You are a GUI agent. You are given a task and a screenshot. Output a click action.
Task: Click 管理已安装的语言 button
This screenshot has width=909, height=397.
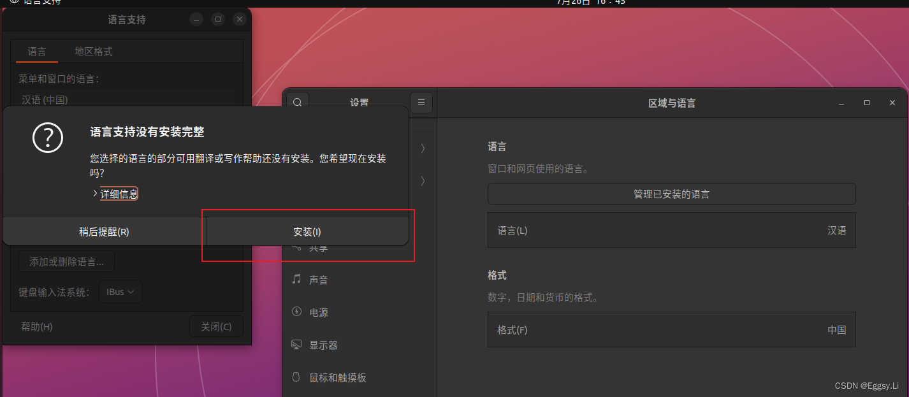(x=671, y=194)
